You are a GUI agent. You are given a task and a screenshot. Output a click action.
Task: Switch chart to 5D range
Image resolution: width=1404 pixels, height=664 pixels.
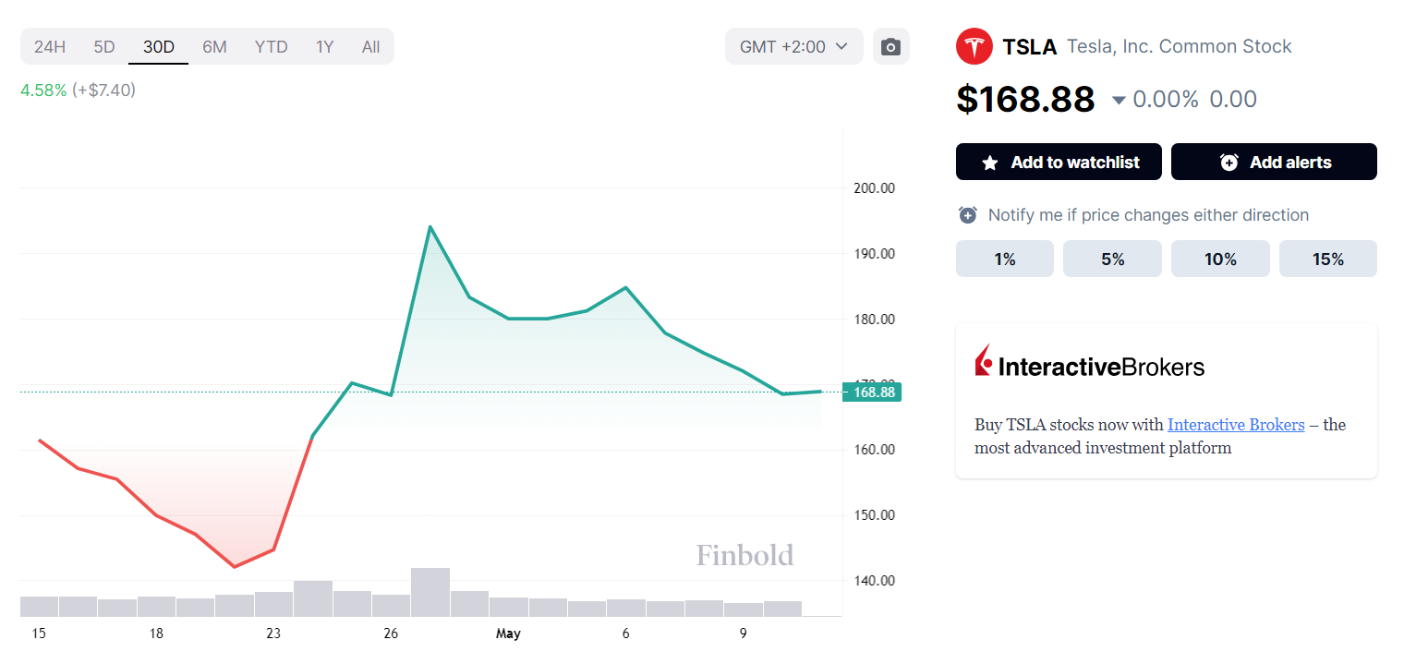click(104, 46)
